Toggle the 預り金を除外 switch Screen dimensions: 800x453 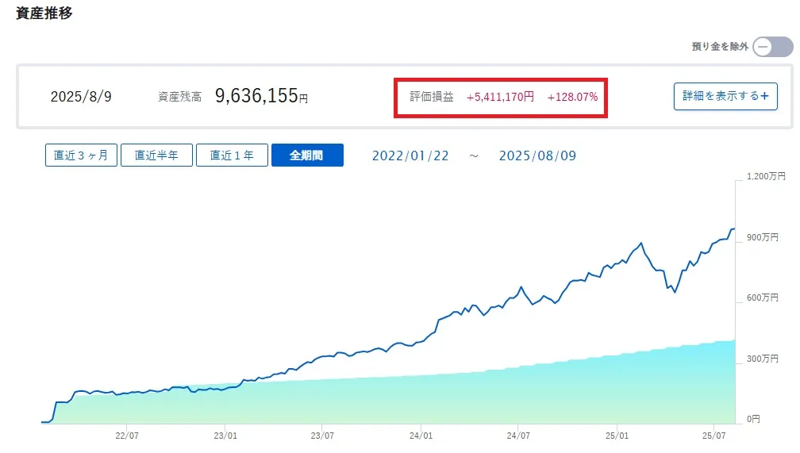click(772, 47)
